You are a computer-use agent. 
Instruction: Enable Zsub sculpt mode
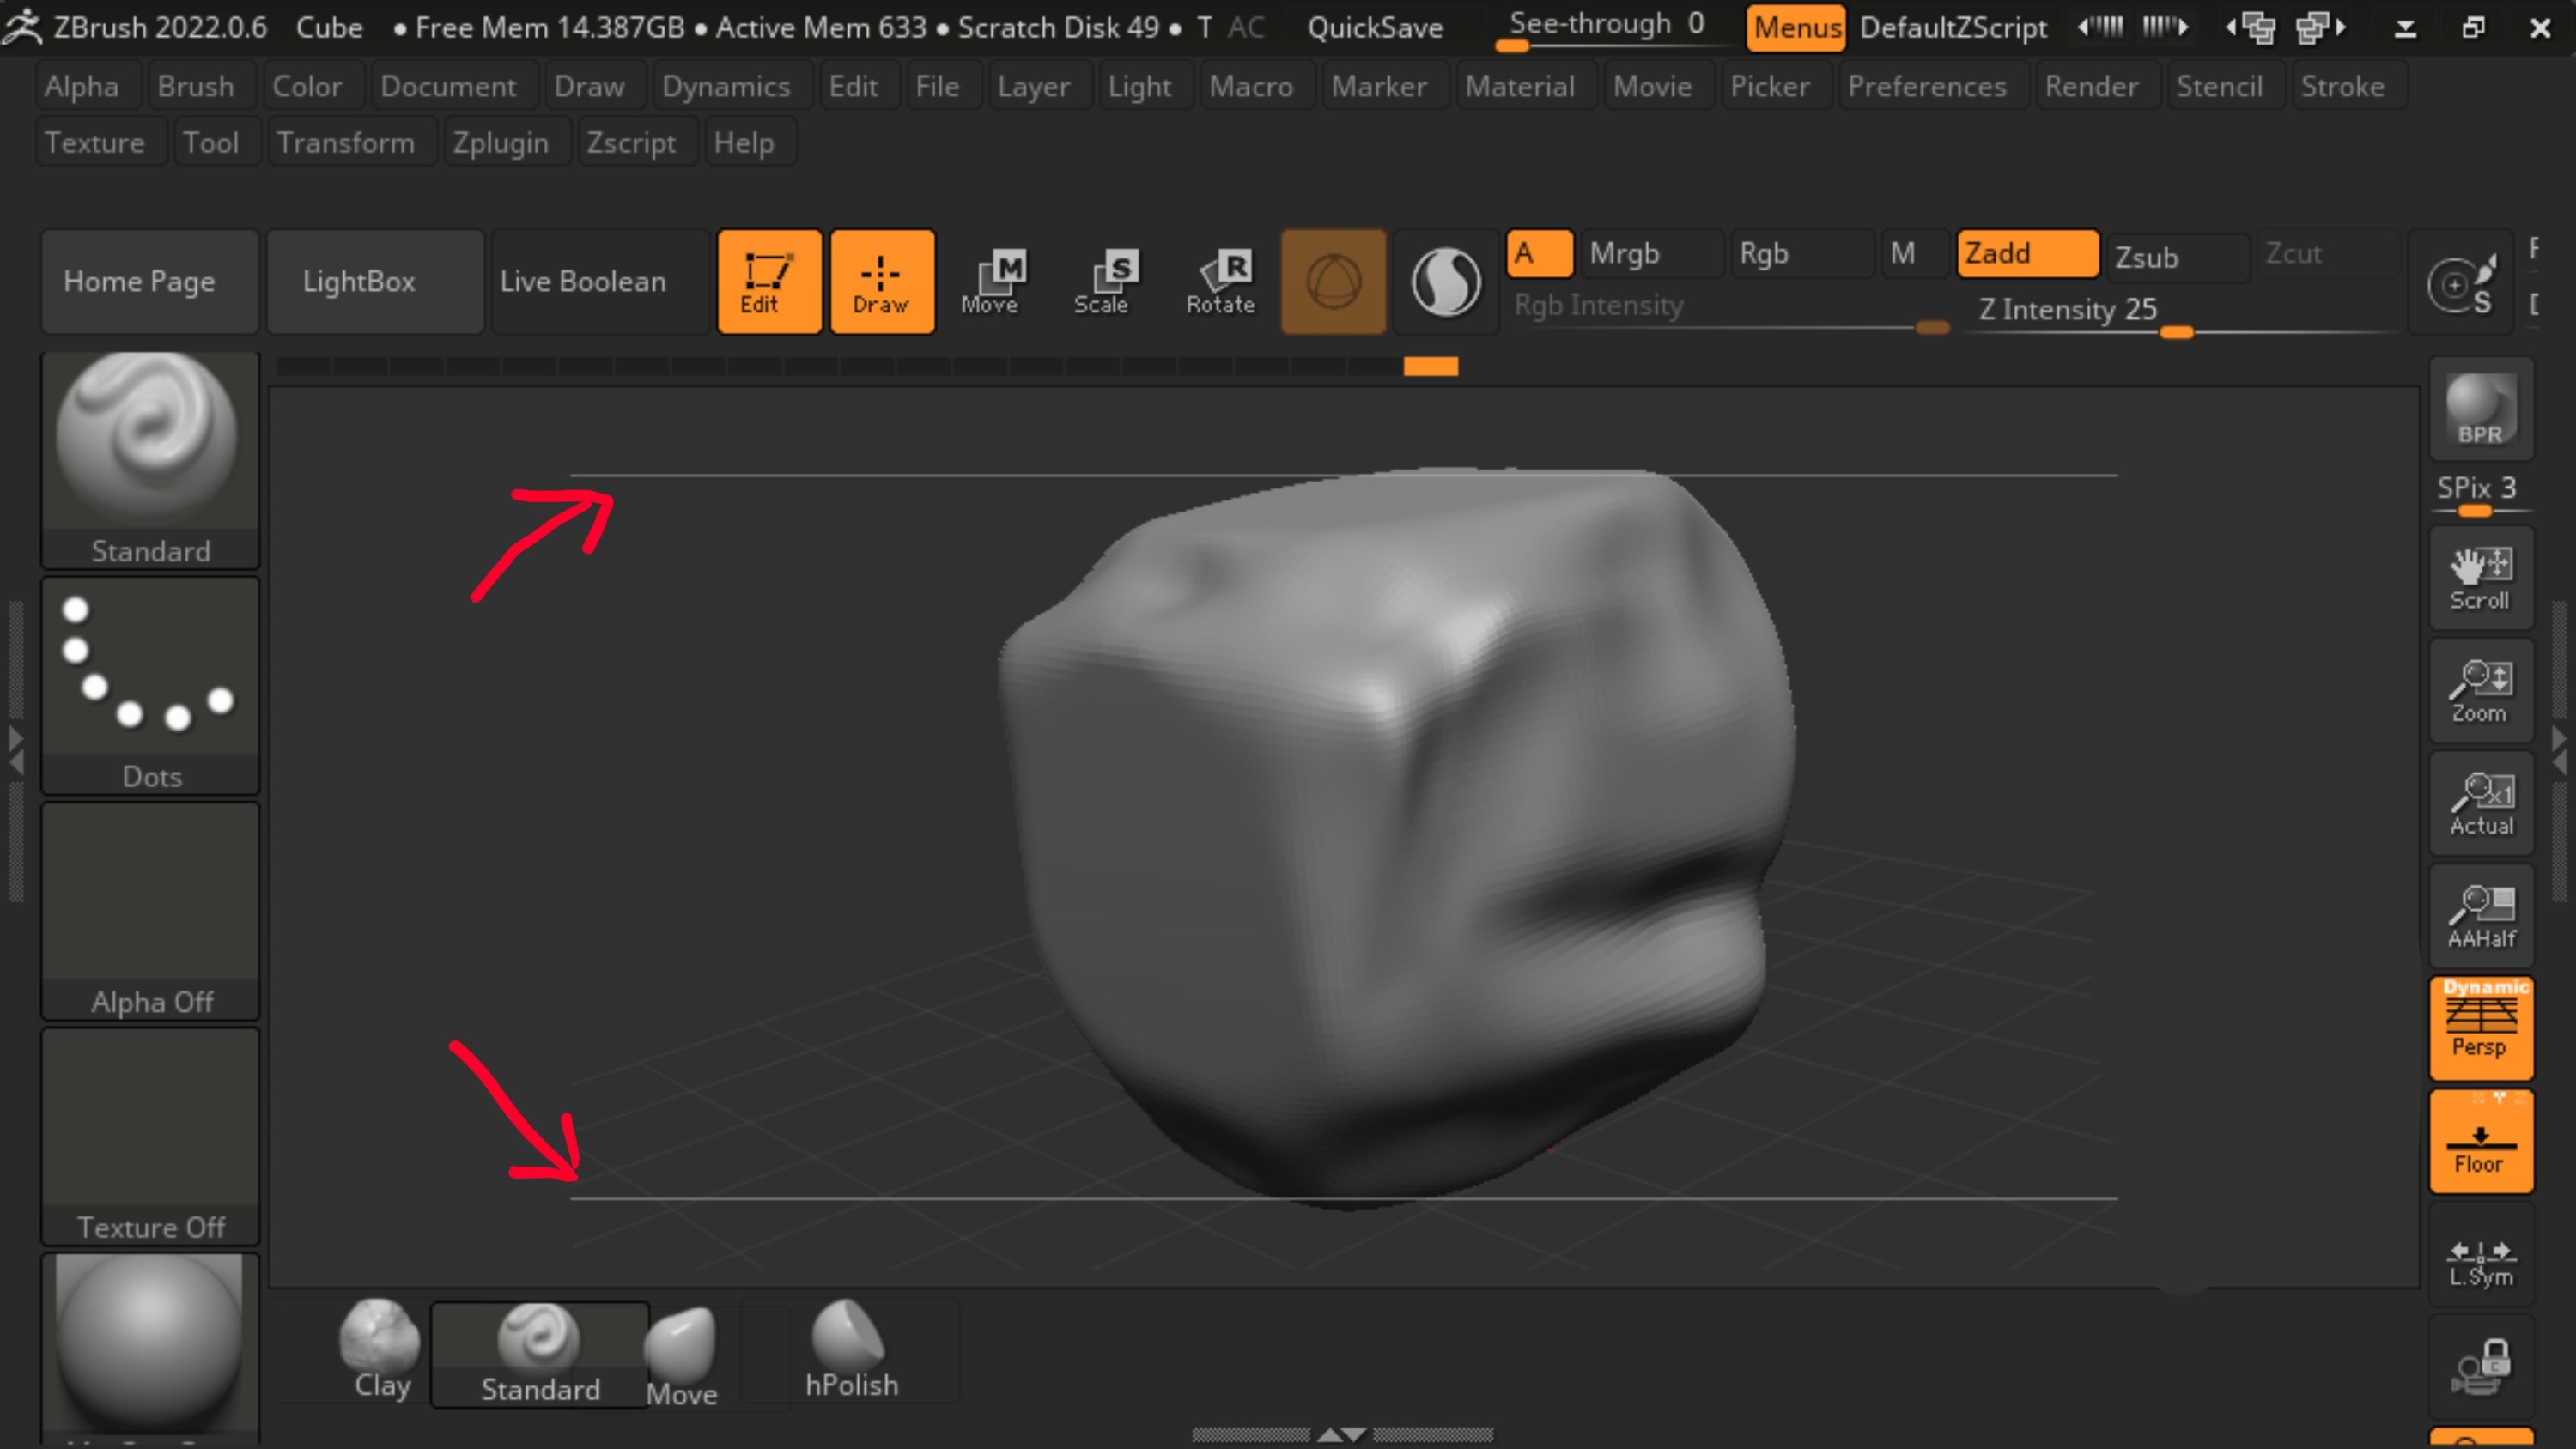click(2176, 257)
